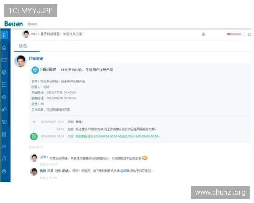Click the 21:25 timestamp under 魏刚's reply
254x203 pixels.
coord(48,178)
